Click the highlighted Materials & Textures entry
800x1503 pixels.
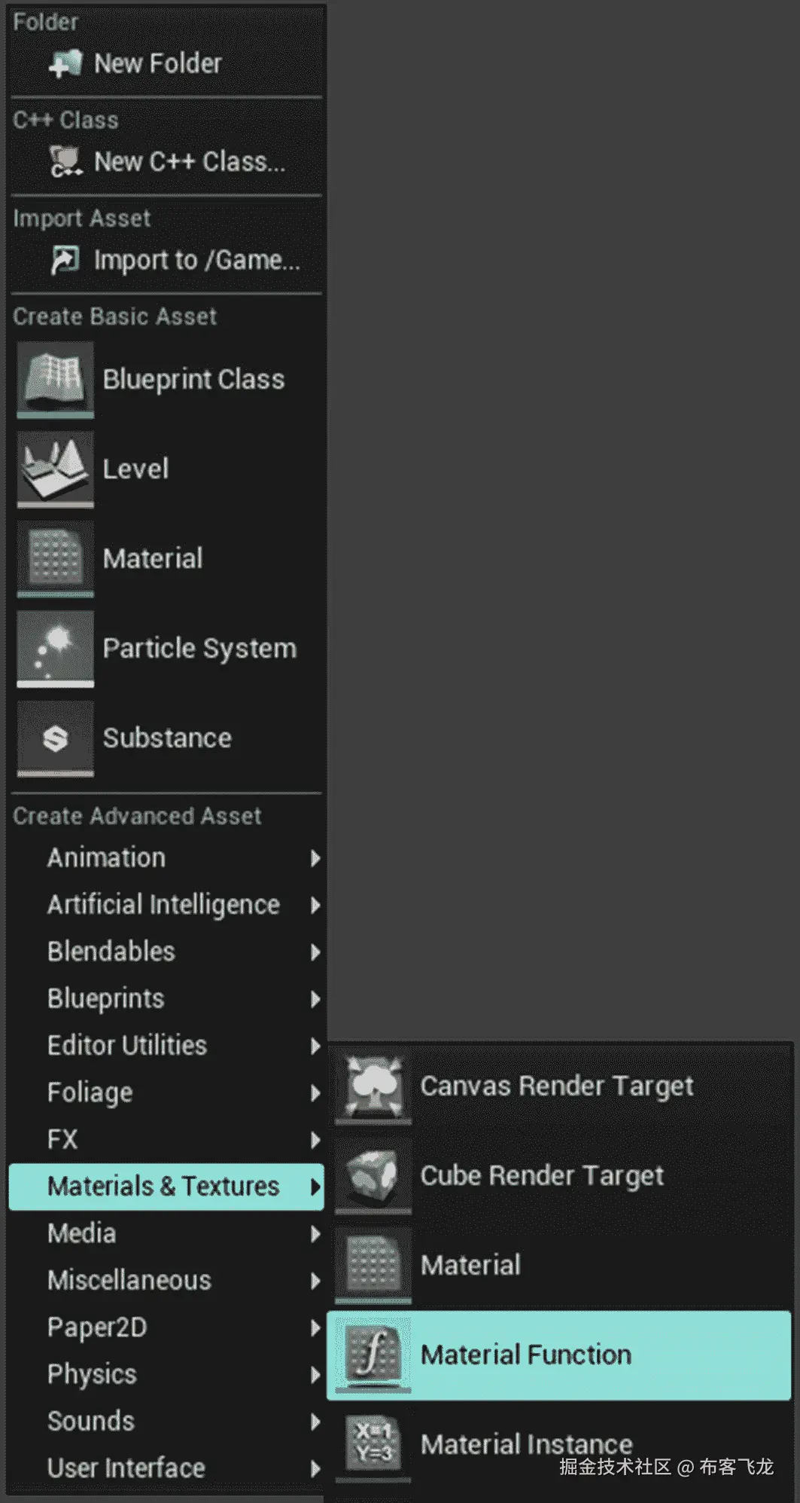[x=163, y=1187]
